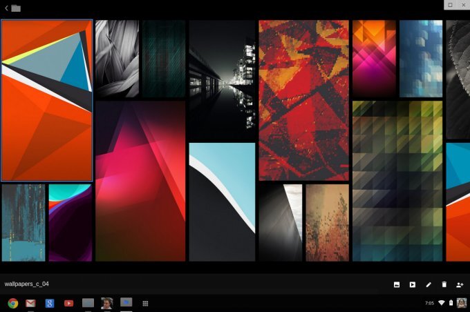Close the gallery window
Viewport: 470px width, 312px height.
463,5
